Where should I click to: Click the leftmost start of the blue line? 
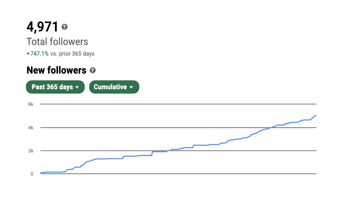point(41,173)
